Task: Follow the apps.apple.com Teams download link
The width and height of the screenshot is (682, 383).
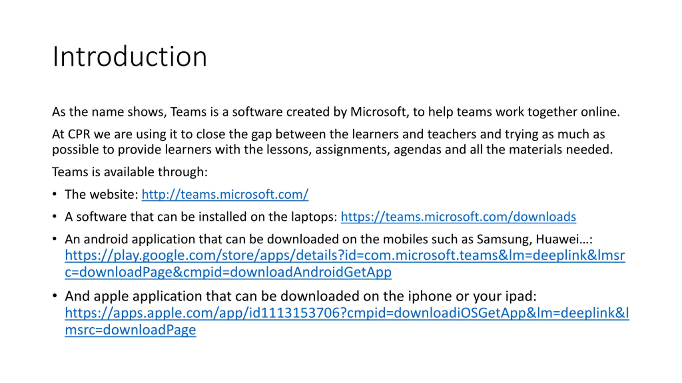Action: (347, 321)
